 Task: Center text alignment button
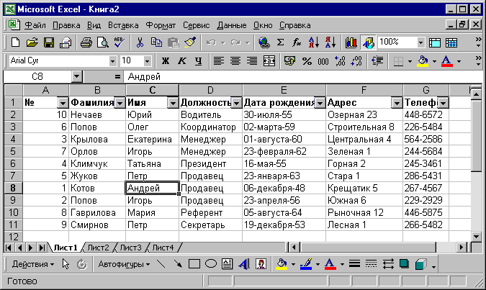click(x=235, y=60)
